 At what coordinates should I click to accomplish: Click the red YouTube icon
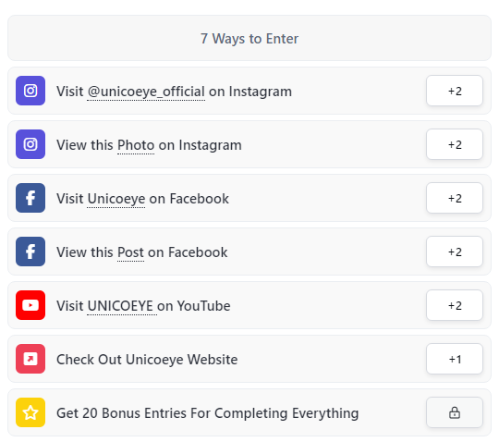30,305
